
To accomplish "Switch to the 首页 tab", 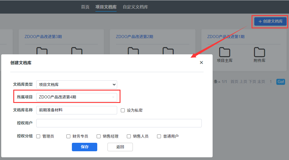I will [x=85, y=7].
